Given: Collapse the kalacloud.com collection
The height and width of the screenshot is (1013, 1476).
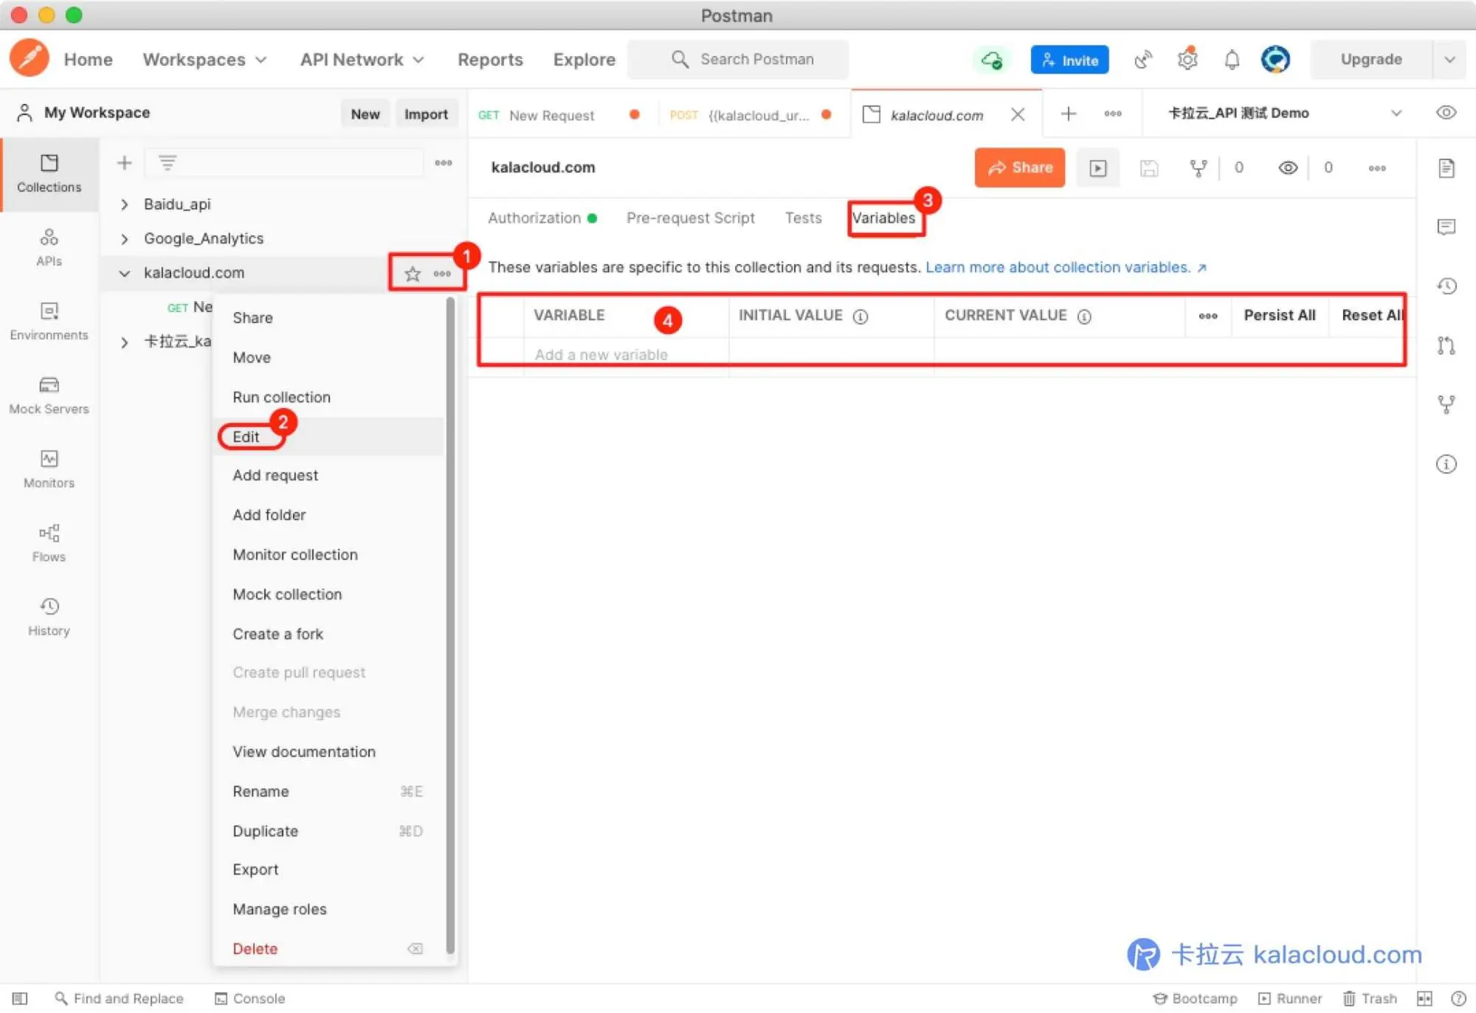Looking at the screenshot, I should 125,273.
